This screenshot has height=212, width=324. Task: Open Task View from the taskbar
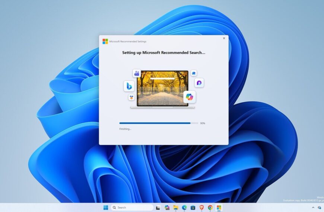(x=158, y=208)
